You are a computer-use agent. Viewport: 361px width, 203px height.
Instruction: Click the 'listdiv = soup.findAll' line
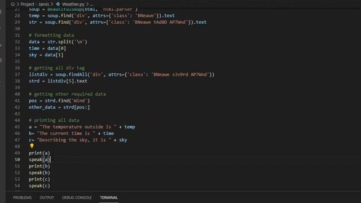[122, 74]
